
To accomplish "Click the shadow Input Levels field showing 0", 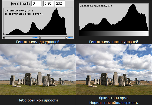I will tap(37, 4).
